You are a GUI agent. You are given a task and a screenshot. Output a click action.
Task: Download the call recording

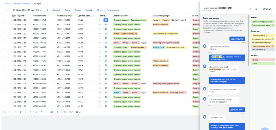tap(256, 9)
